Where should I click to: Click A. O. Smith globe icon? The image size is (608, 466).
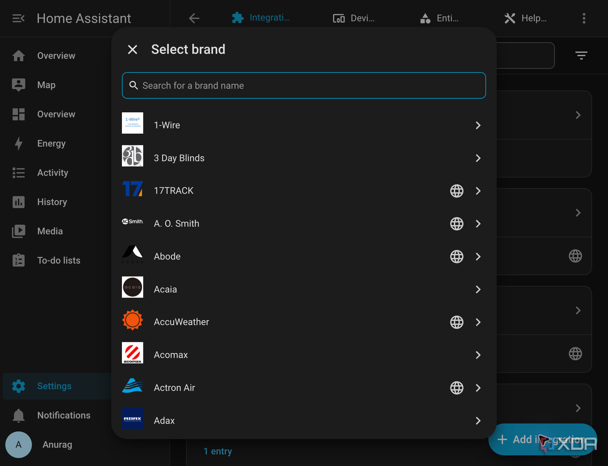(x=457, y=224)
